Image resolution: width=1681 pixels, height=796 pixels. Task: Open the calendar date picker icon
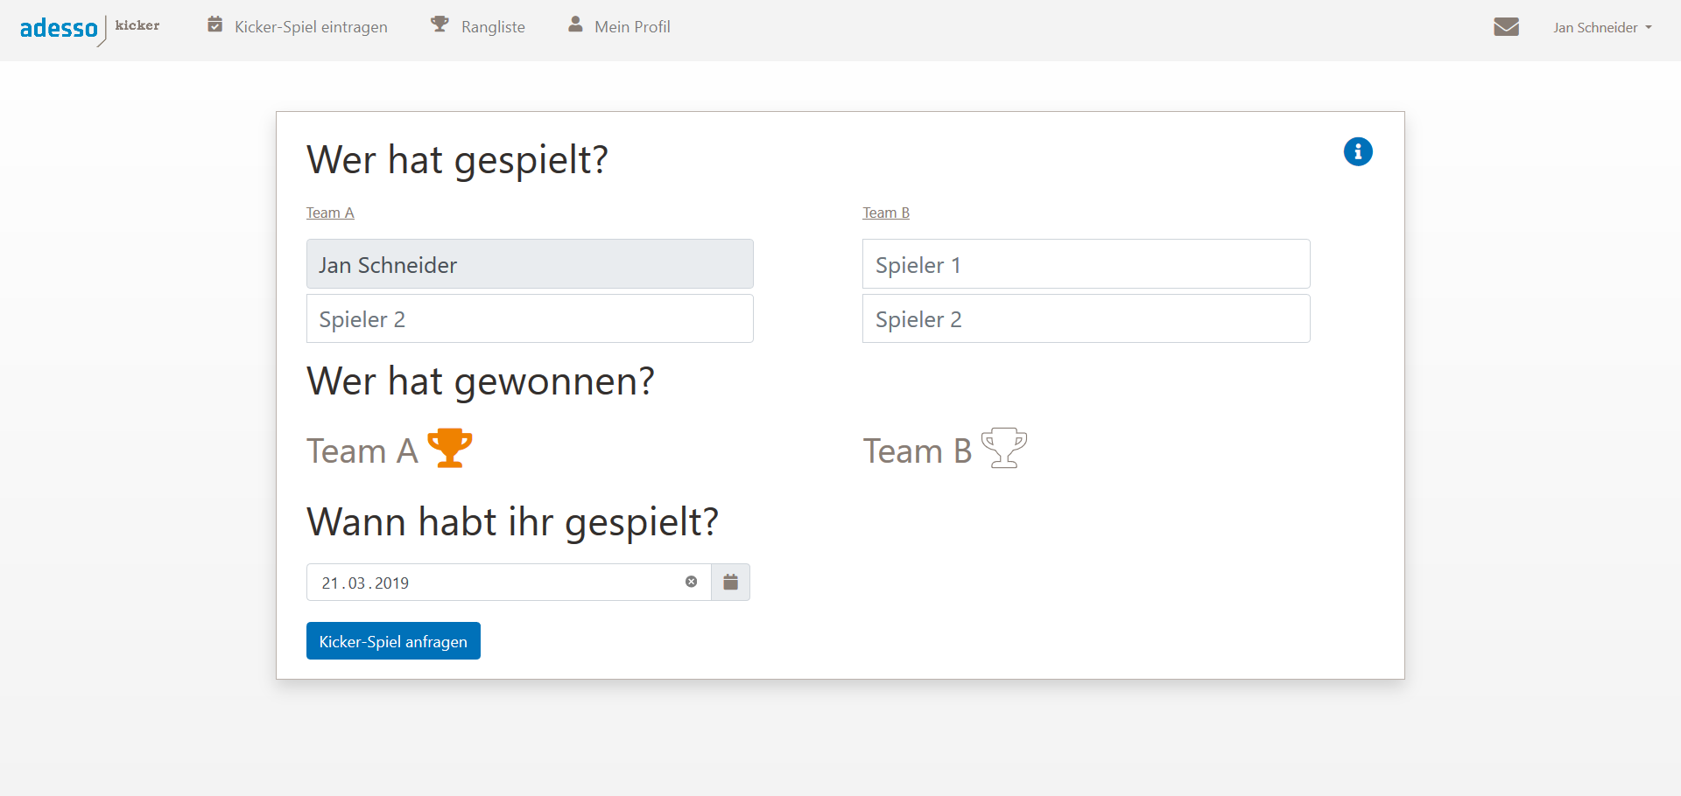tap(730, 583)
